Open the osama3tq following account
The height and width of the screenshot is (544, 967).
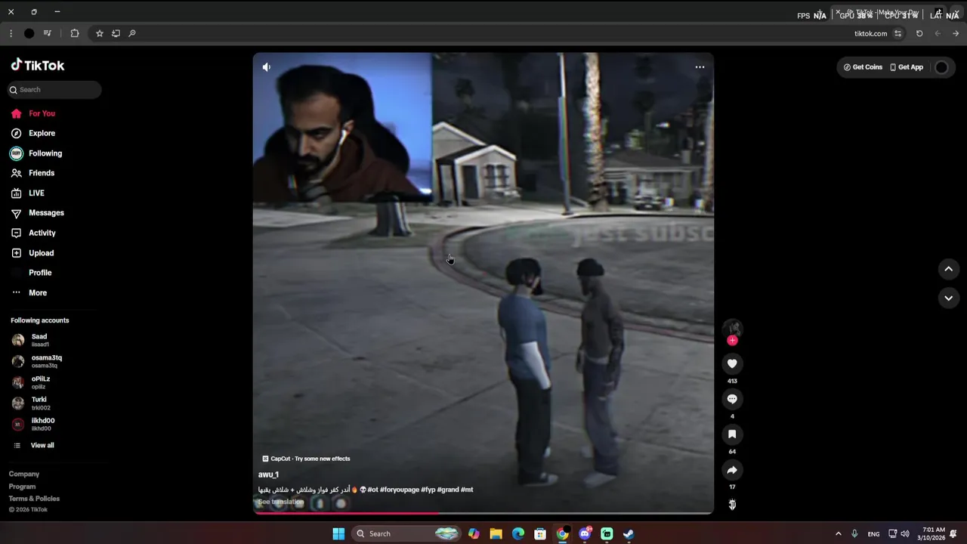coord(37,361)
